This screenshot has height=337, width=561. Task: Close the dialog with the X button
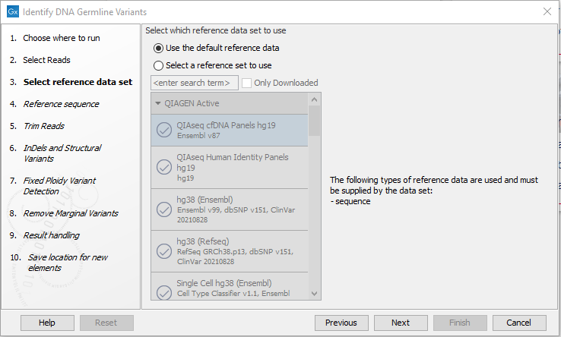pos(547,11)
